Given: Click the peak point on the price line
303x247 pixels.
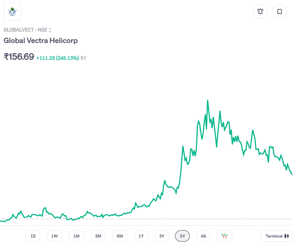Looking at the screenshot, I should (207, 100).
